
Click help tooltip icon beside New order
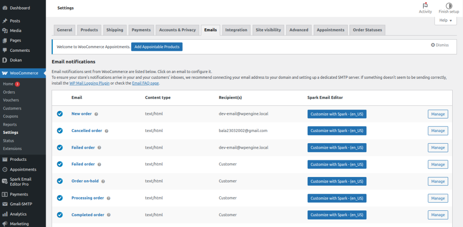click(x=96, y=114)
